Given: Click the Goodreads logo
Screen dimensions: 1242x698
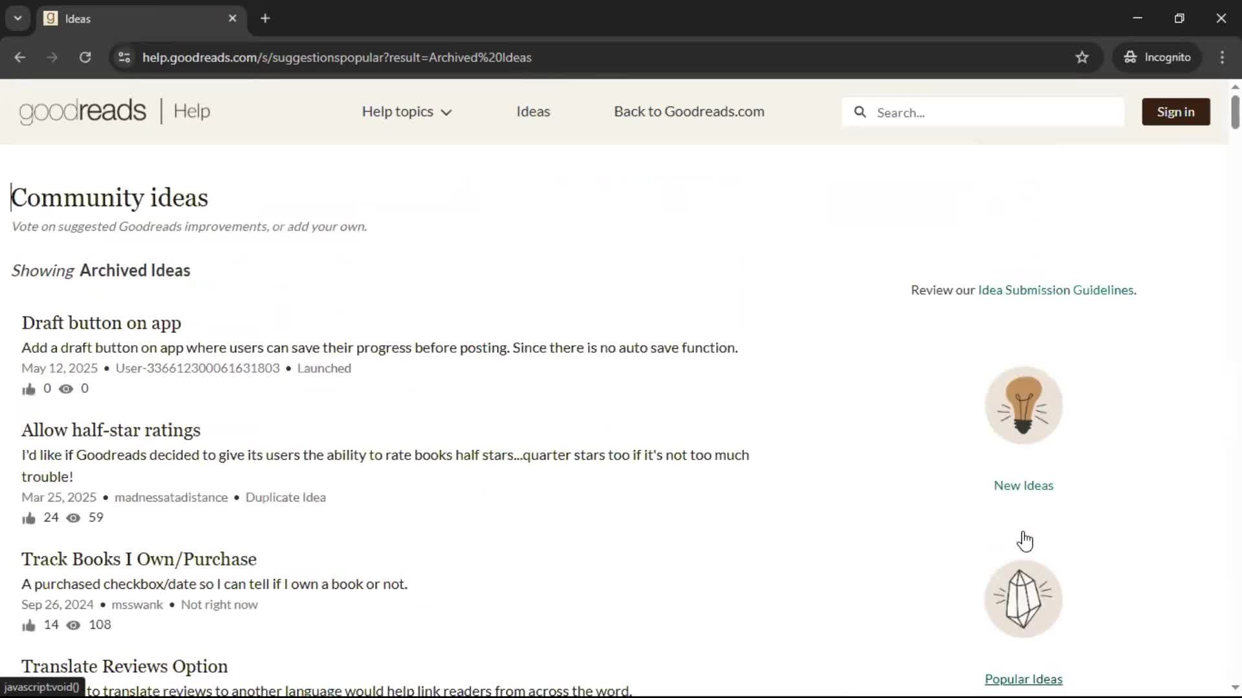Looking at the screenshot, I should click(83, 111).
